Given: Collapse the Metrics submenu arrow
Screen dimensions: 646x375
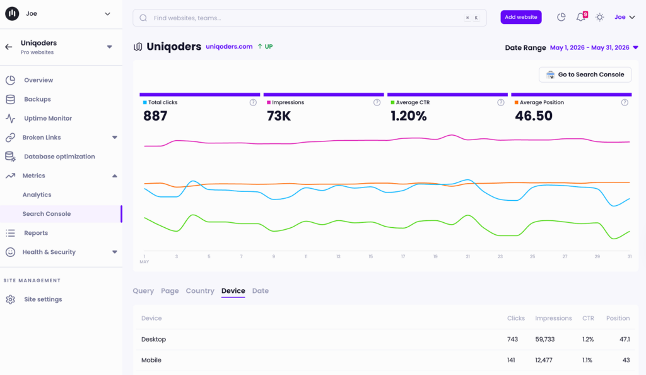Looking at the screenshot, I should [115, 176].
